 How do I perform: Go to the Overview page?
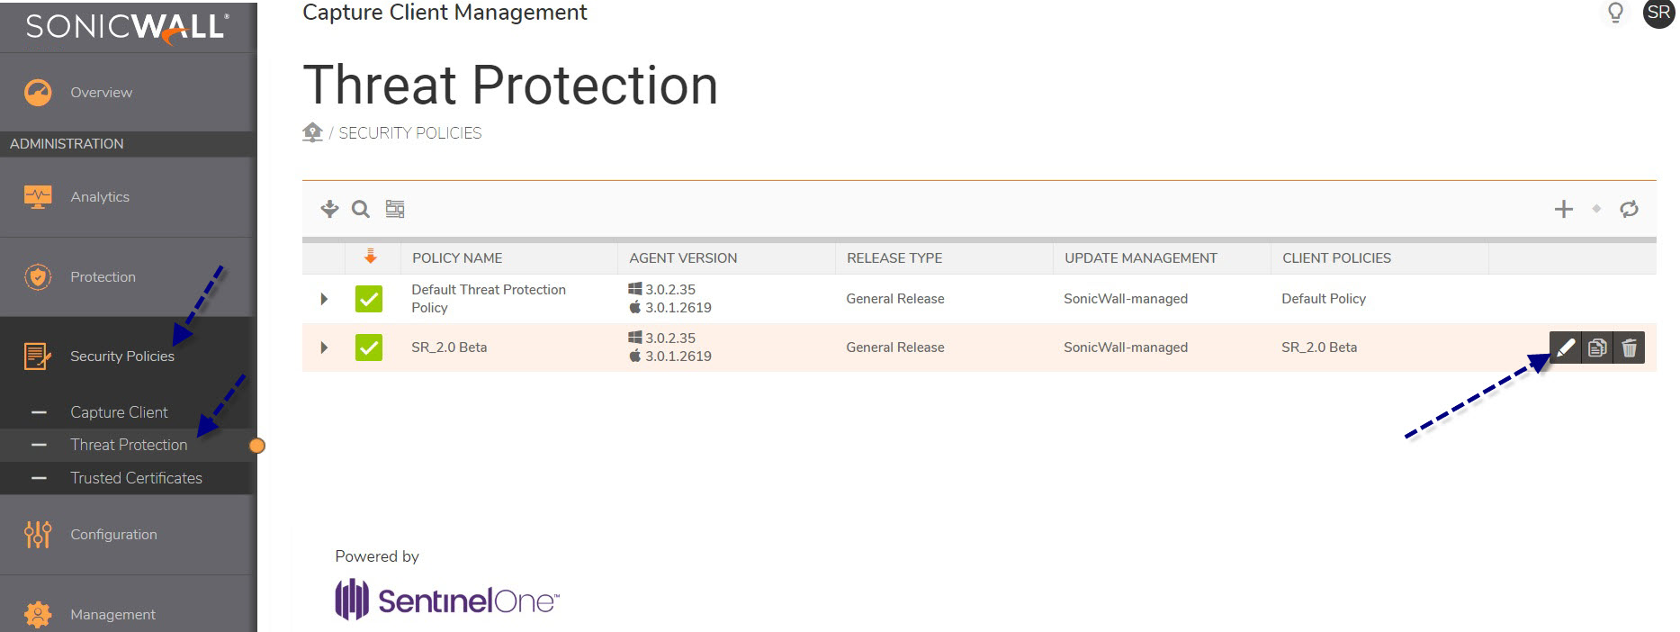point(101,93)
